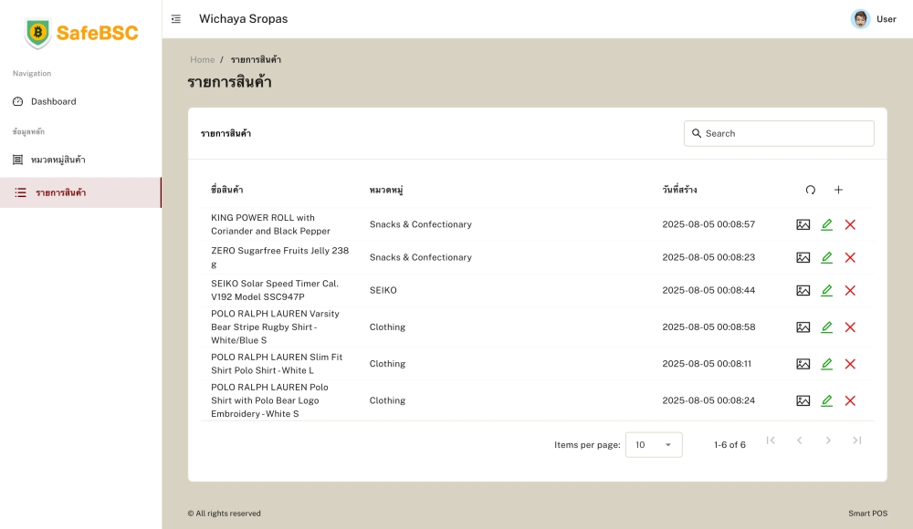Click the date 2025-08-05 00:08:57
This screenshot has width=913, height=529.
point(708,224)
